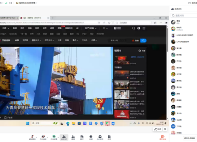
Task: Click the blue search button in program bar
Action: point(143,40)
